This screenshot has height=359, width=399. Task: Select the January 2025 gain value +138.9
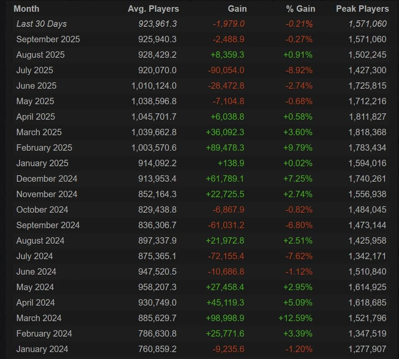231,163
